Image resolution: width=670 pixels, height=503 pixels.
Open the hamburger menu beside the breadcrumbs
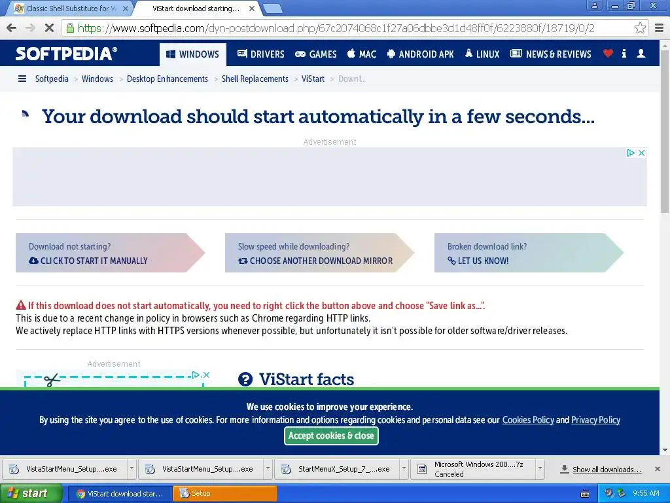22,79
